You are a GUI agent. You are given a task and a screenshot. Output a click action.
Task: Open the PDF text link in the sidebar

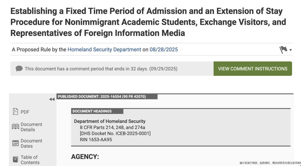point(25,112)
